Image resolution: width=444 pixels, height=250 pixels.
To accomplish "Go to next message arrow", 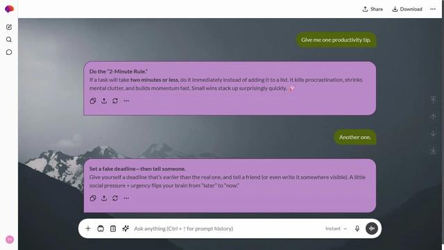I will (433, 133).
